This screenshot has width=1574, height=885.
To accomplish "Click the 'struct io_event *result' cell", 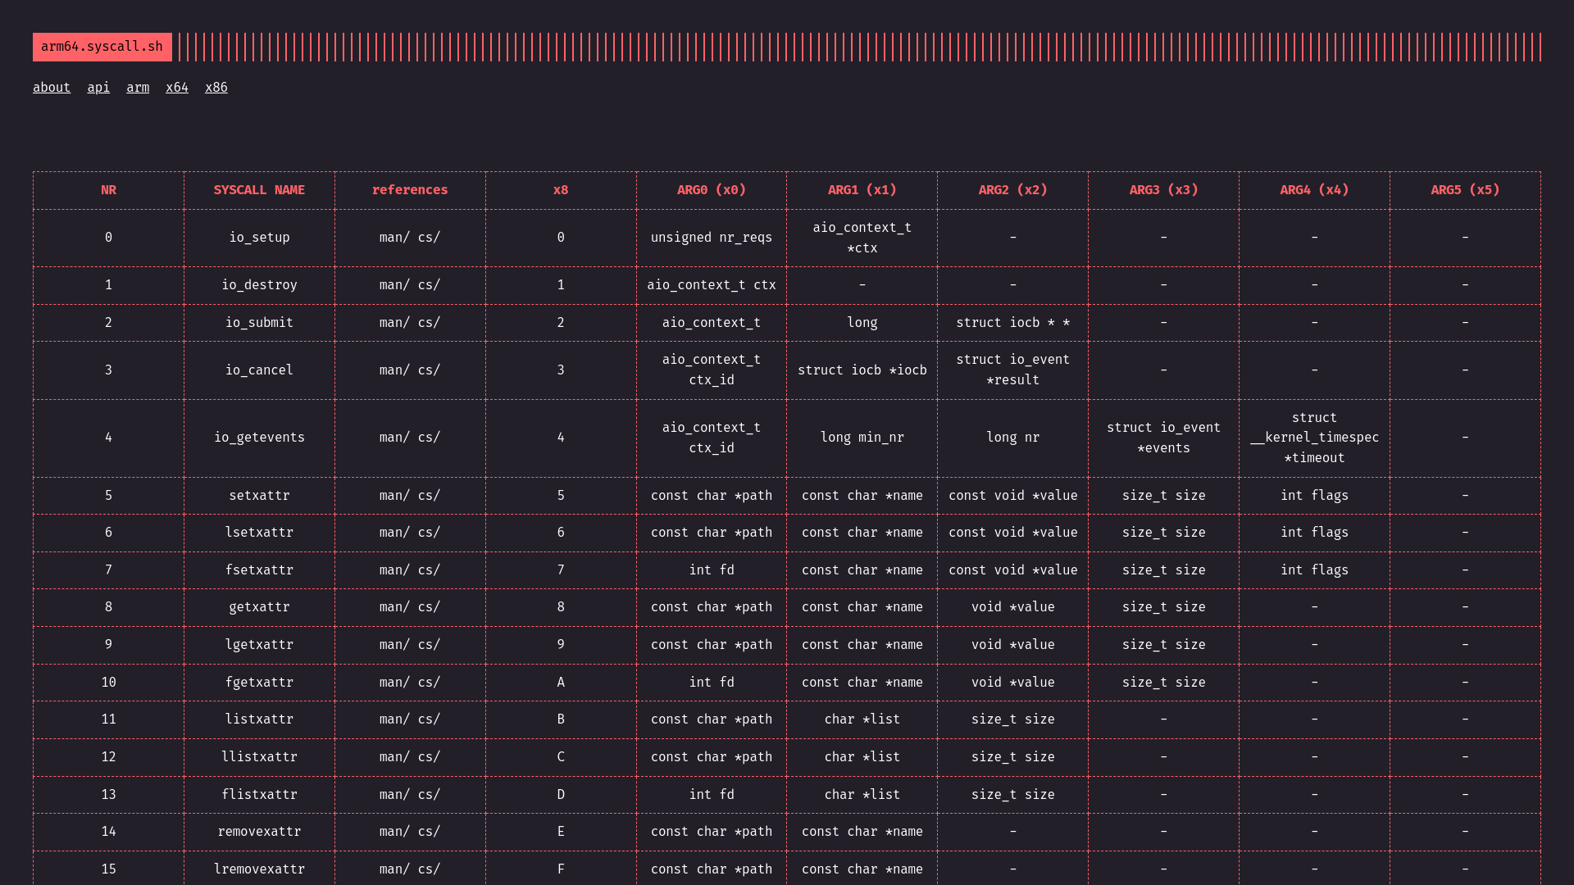I will pos(1013,370).
